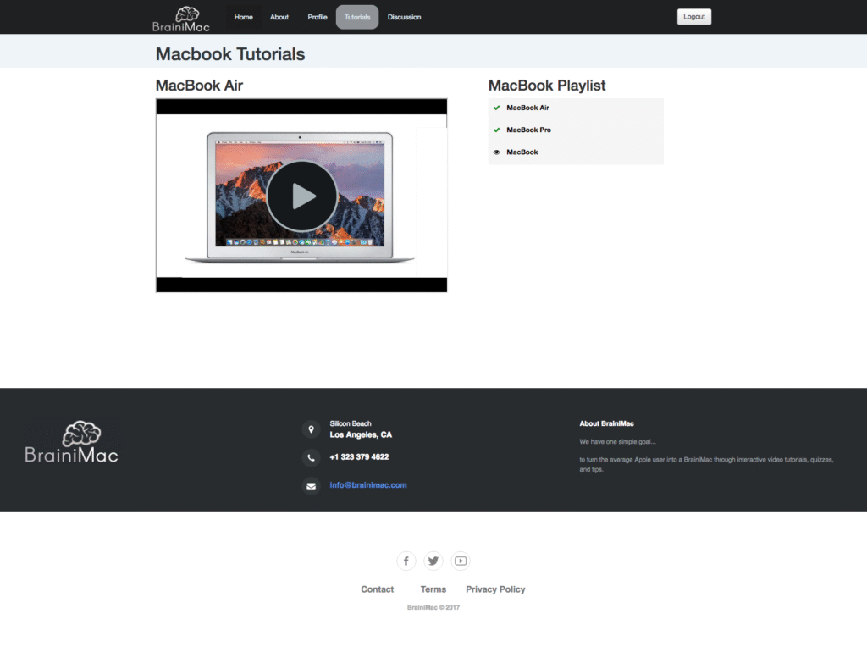Open the Twitter social icon
This screenshot has width=867, height=658.
(433, 561)
